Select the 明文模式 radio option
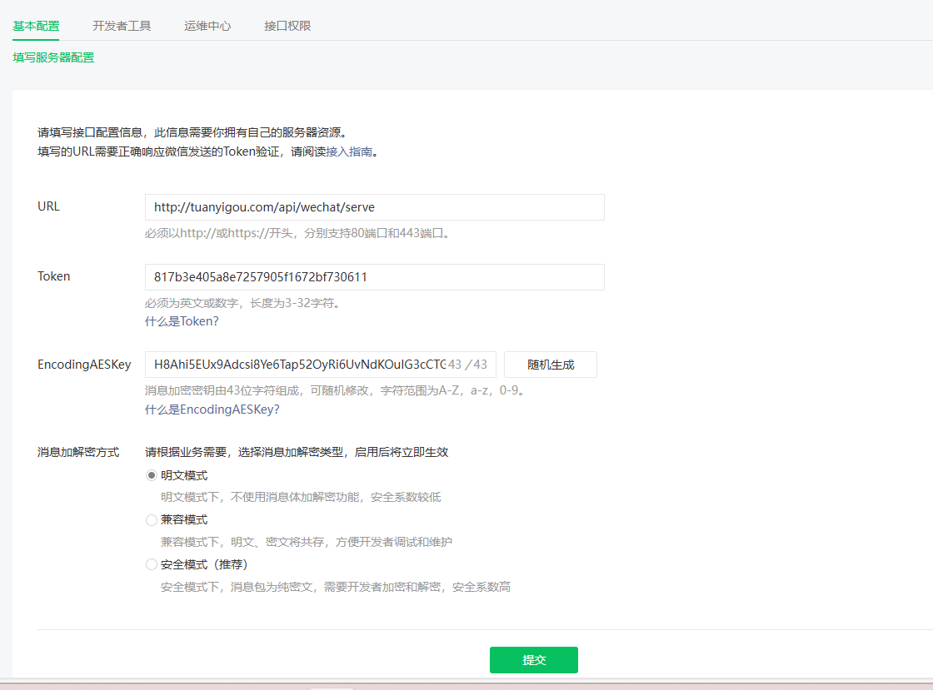 (152, 475)
